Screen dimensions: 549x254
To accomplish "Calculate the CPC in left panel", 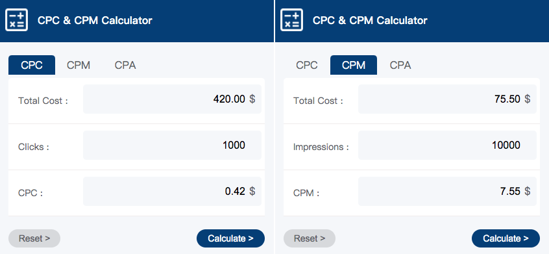I will point(231,238).
